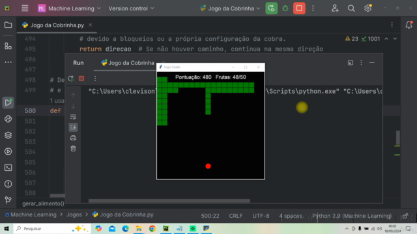Click gerar_alimento() breadcrumb in editor
Screen dimensions: 417x234
click(x=43, y=203)
